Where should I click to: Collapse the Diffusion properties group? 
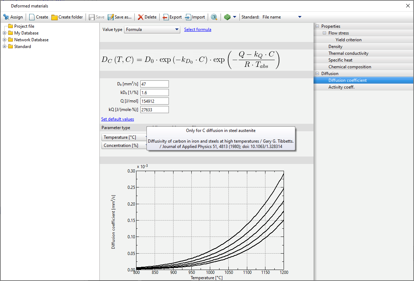tap(317, 74)
